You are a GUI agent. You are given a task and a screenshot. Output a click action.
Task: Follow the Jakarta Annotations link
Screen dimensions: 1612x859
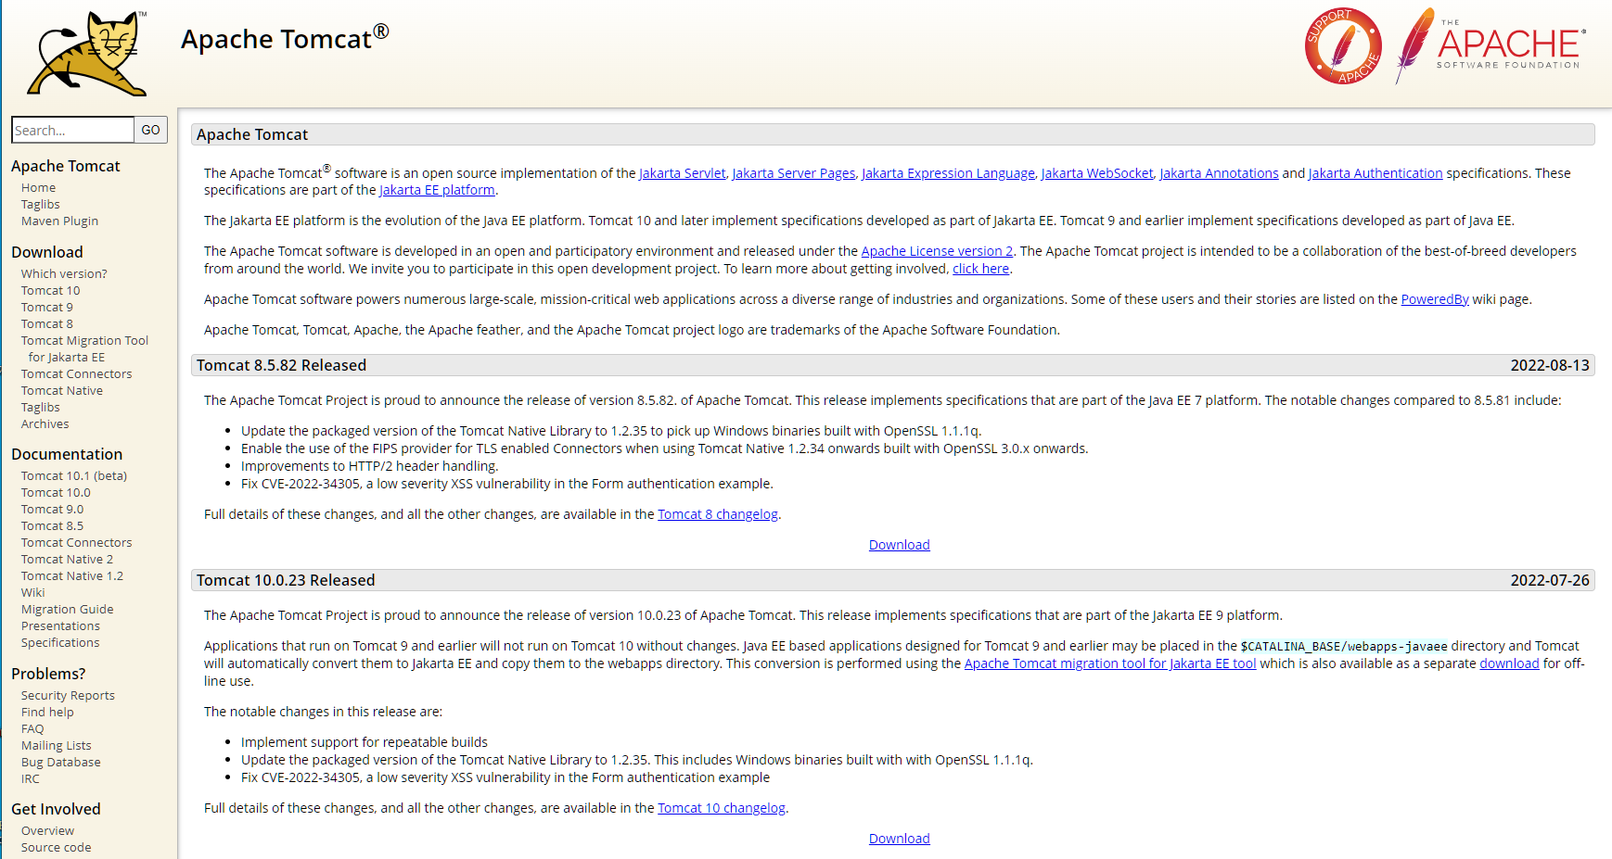[x=1220, y=173]
